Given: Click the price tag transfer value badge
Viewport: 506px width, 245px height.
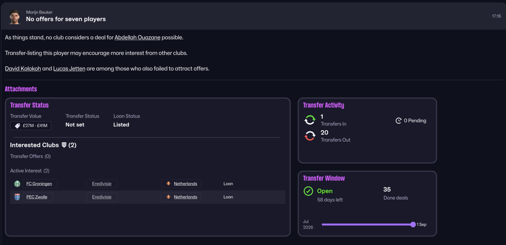Looking at the screenshot, I should tap(31, 126).
